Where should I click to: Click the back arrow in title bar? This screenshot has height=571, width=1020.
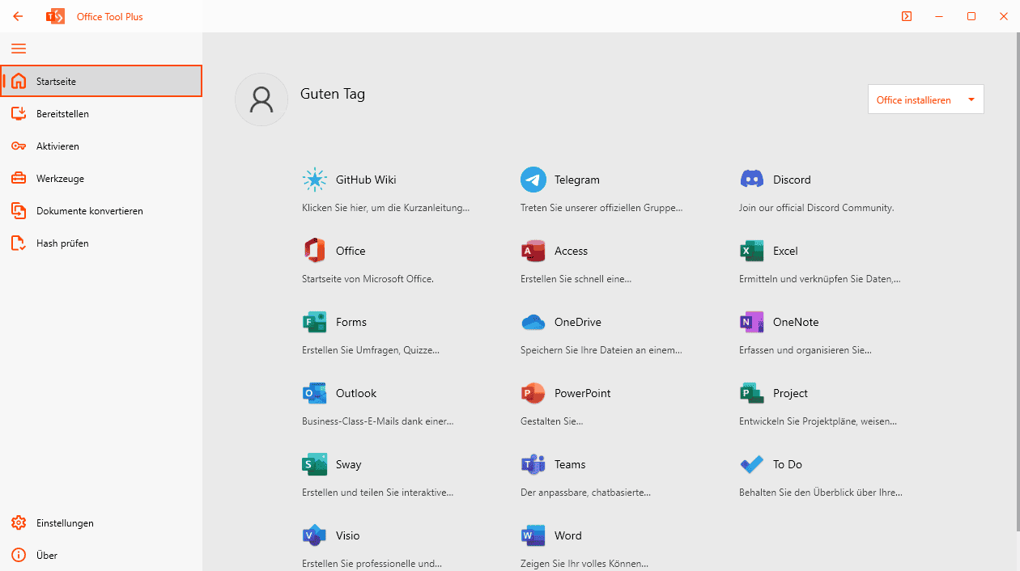[18, 16]
